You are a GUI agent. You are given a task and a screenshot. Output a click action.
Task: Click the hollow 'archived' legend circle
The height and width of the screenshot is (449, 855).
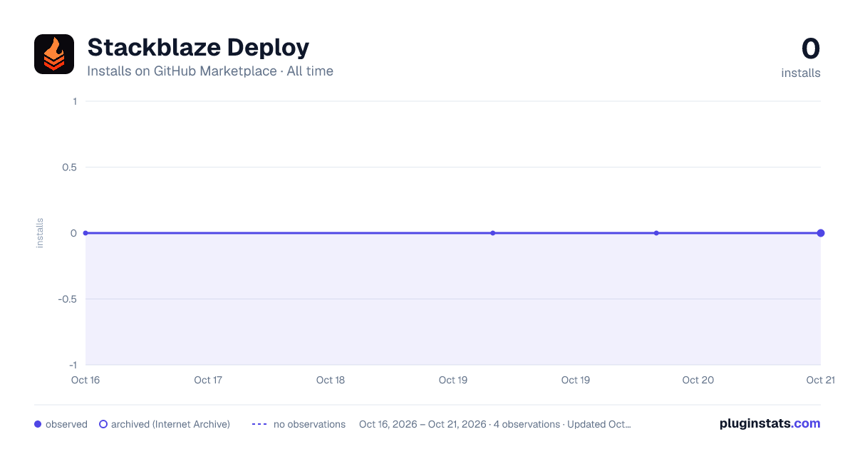[103, 424]
